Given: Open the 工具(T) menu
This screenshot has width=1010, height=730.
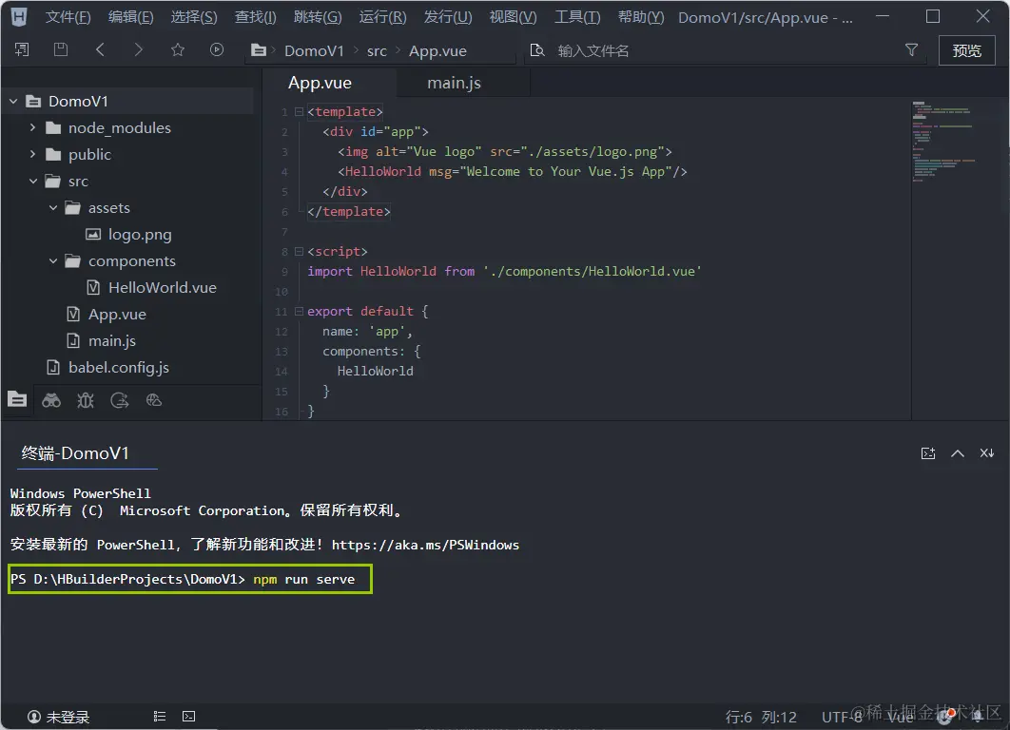Looking at the screenshot, I should coord(577,17).
